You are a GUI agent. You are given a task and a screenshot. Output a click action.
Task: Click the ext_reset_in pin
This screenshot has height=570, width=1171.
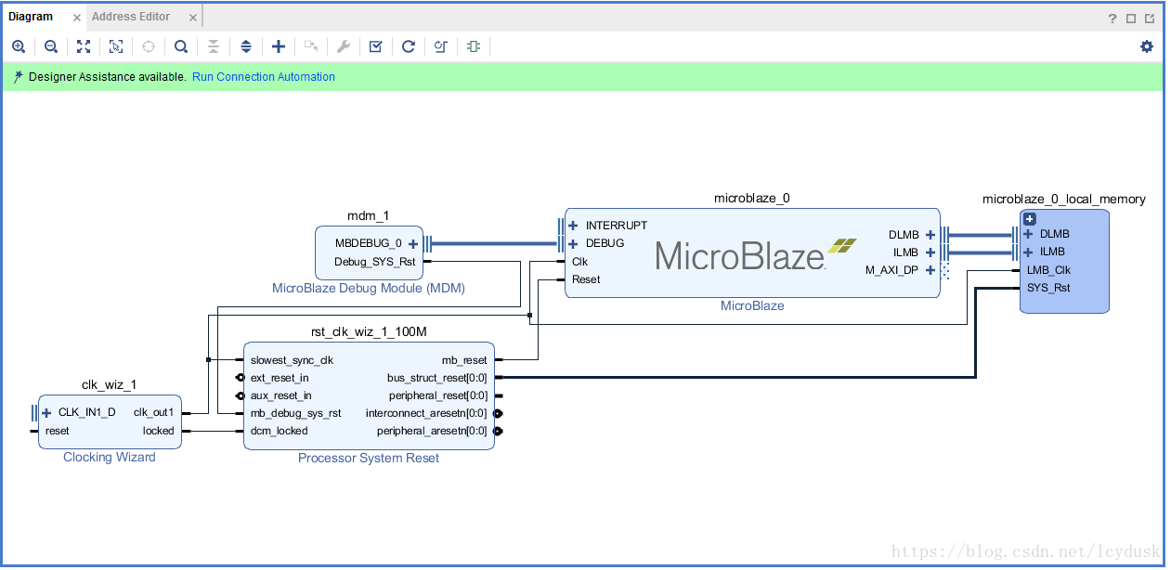(280, 378)
